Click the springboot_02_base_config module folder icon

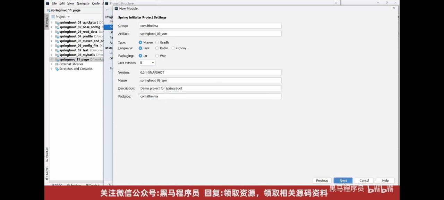57,27
